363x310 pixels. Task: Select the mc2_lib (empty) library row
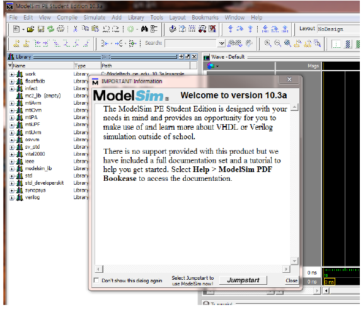pyautogui.click(x=49, y=96)
